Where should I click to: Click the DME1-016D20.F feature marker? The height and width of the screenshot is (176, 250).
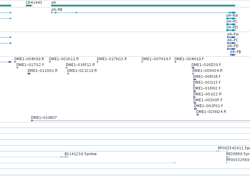pos(193,68)
